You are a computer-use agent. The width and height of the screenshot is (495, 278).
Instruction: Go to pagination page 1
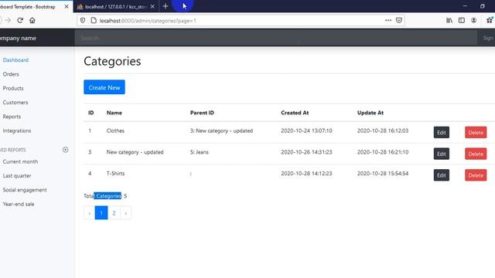click(x=101, y=213)
